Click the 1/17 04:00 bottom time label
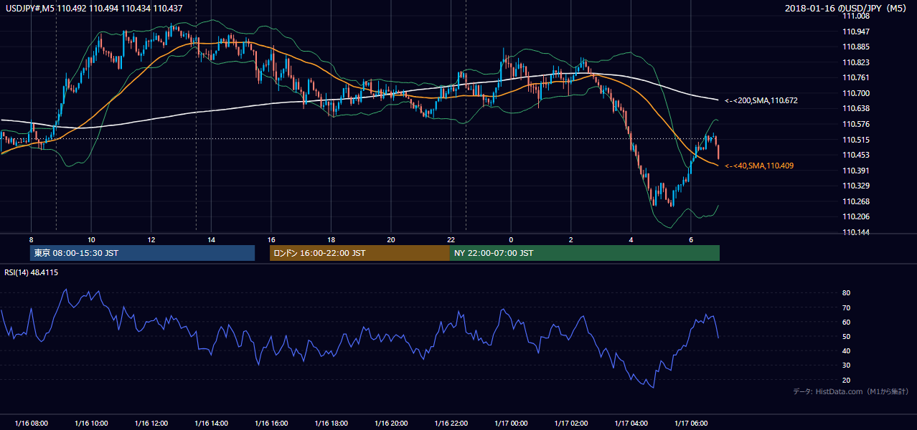Viewport: 917px width, 430px height. pyautogui.click(x=631, y=424)
